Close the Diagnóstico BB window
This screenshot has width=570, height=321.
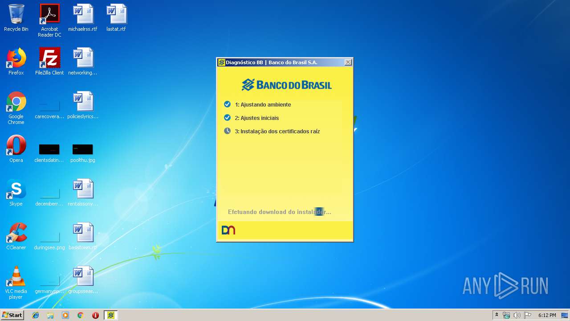pos(348,62)
